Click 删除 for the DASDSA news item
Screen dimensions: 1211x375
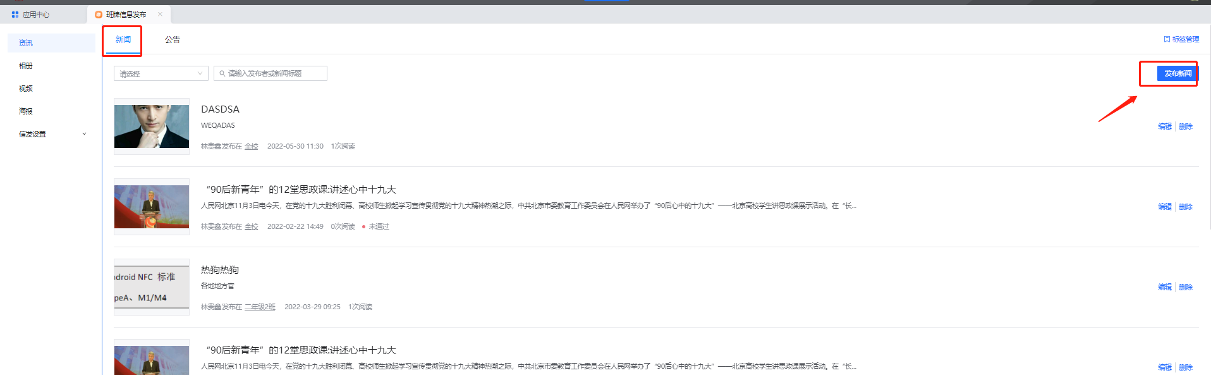[x=1185, y=126]
